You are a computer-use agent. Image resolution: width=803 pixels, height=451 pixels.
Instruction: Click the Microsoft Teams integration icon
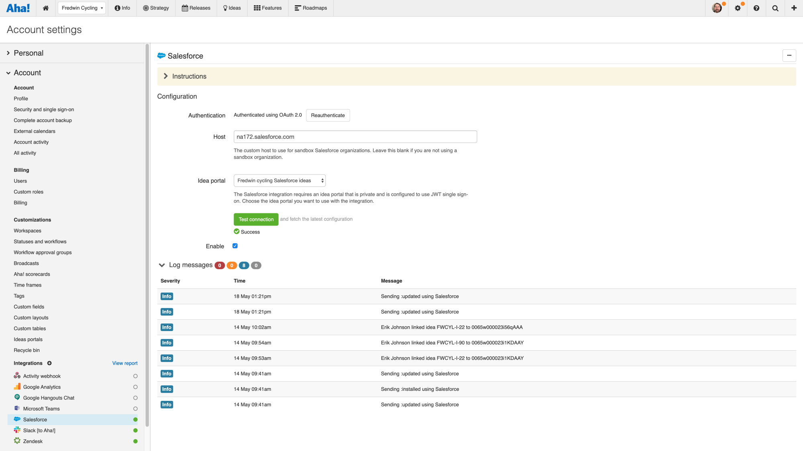click(x=17, y=408)
